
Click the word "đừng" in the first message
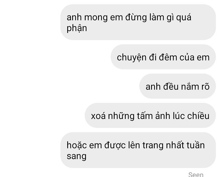(136, 17)
